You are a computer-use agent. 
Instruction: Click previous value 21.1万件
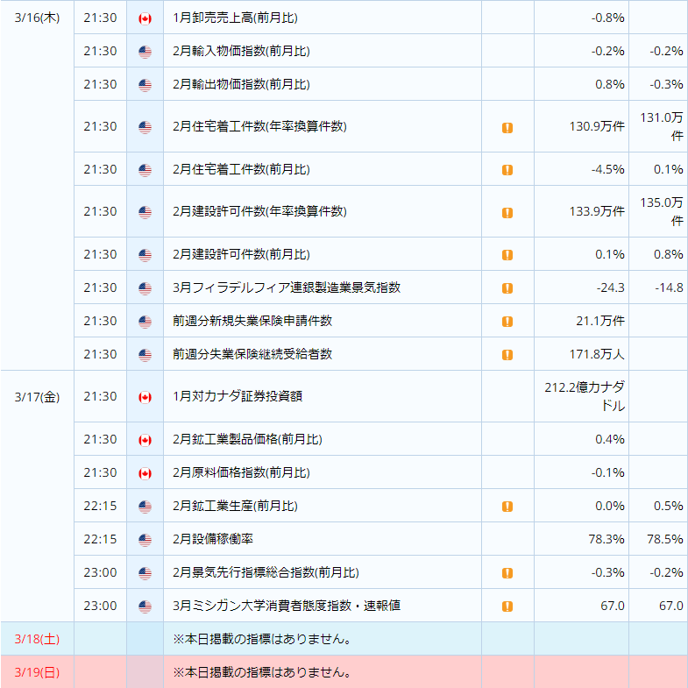pyautogui.click(x=600, y=321)
